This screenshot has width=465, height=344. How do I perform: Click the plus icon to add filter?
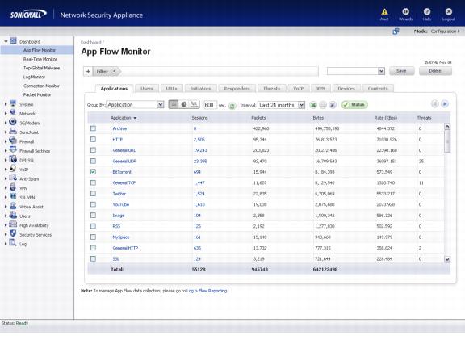[x=88, y=72]
